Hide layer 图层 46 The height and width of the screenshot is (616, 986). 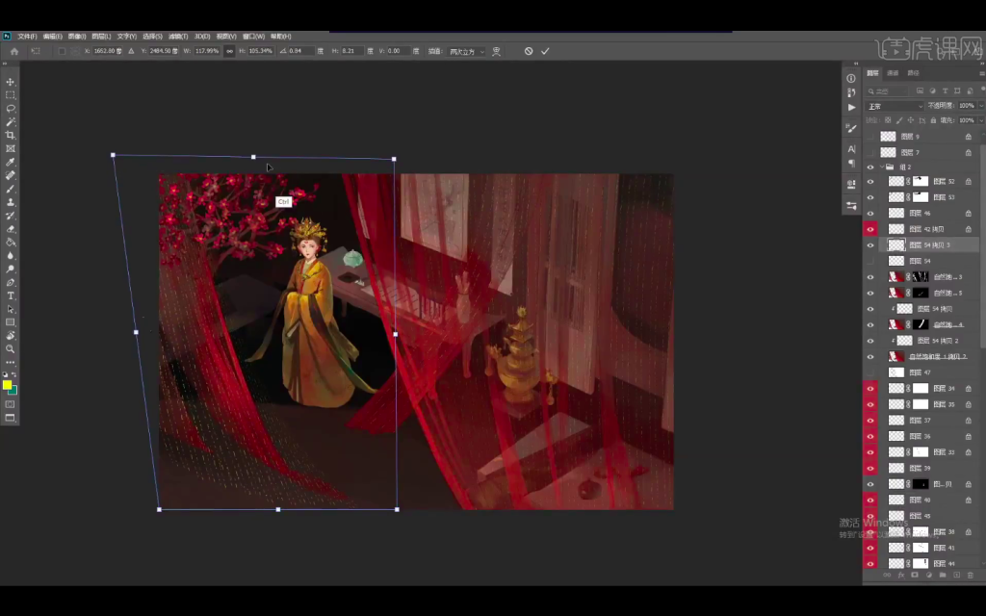[870, 213]
